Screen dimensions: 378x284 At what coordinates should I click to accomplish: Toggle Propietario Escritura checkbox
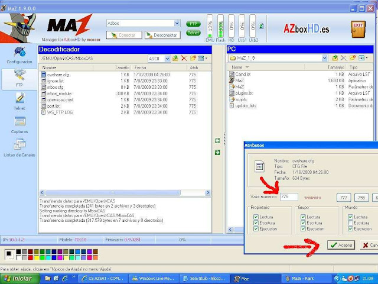256,222
